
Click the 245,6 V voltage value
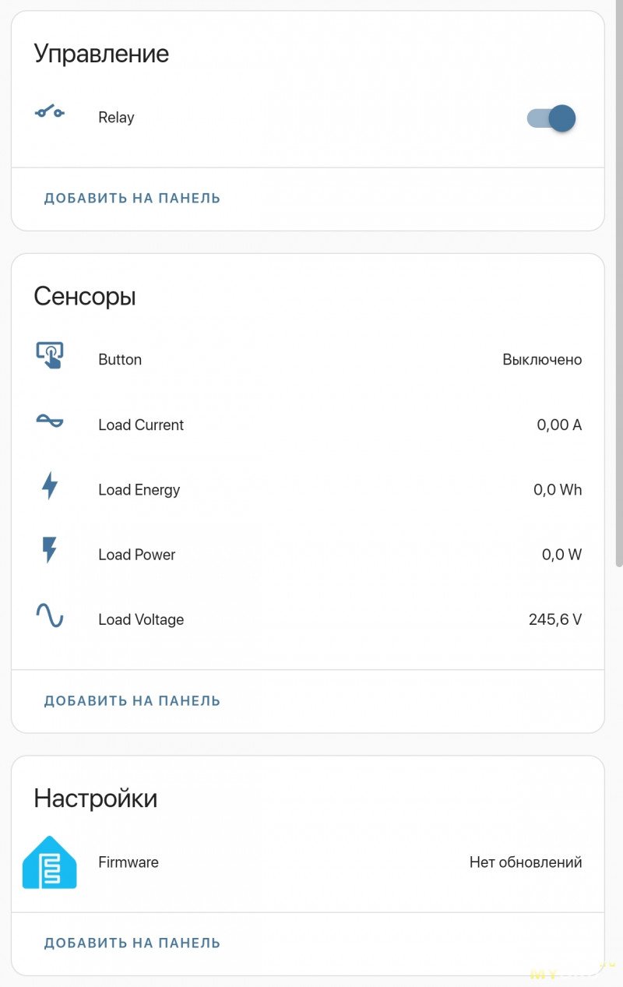point(554,620)
